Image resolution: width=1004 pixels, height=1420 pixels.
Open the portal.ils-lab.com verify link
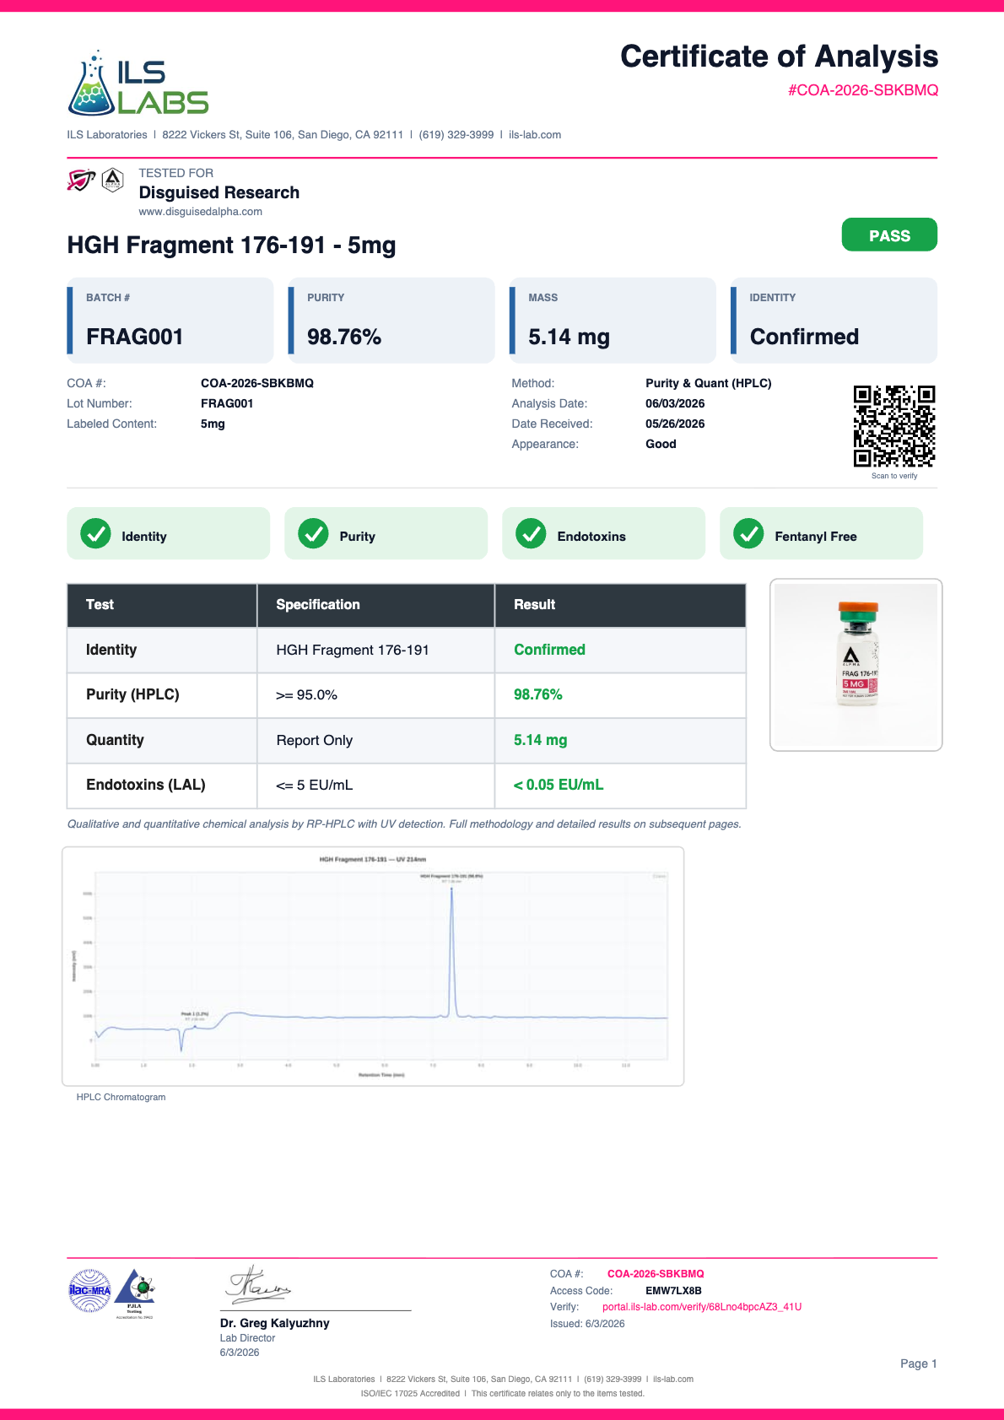pos(702,1307)
